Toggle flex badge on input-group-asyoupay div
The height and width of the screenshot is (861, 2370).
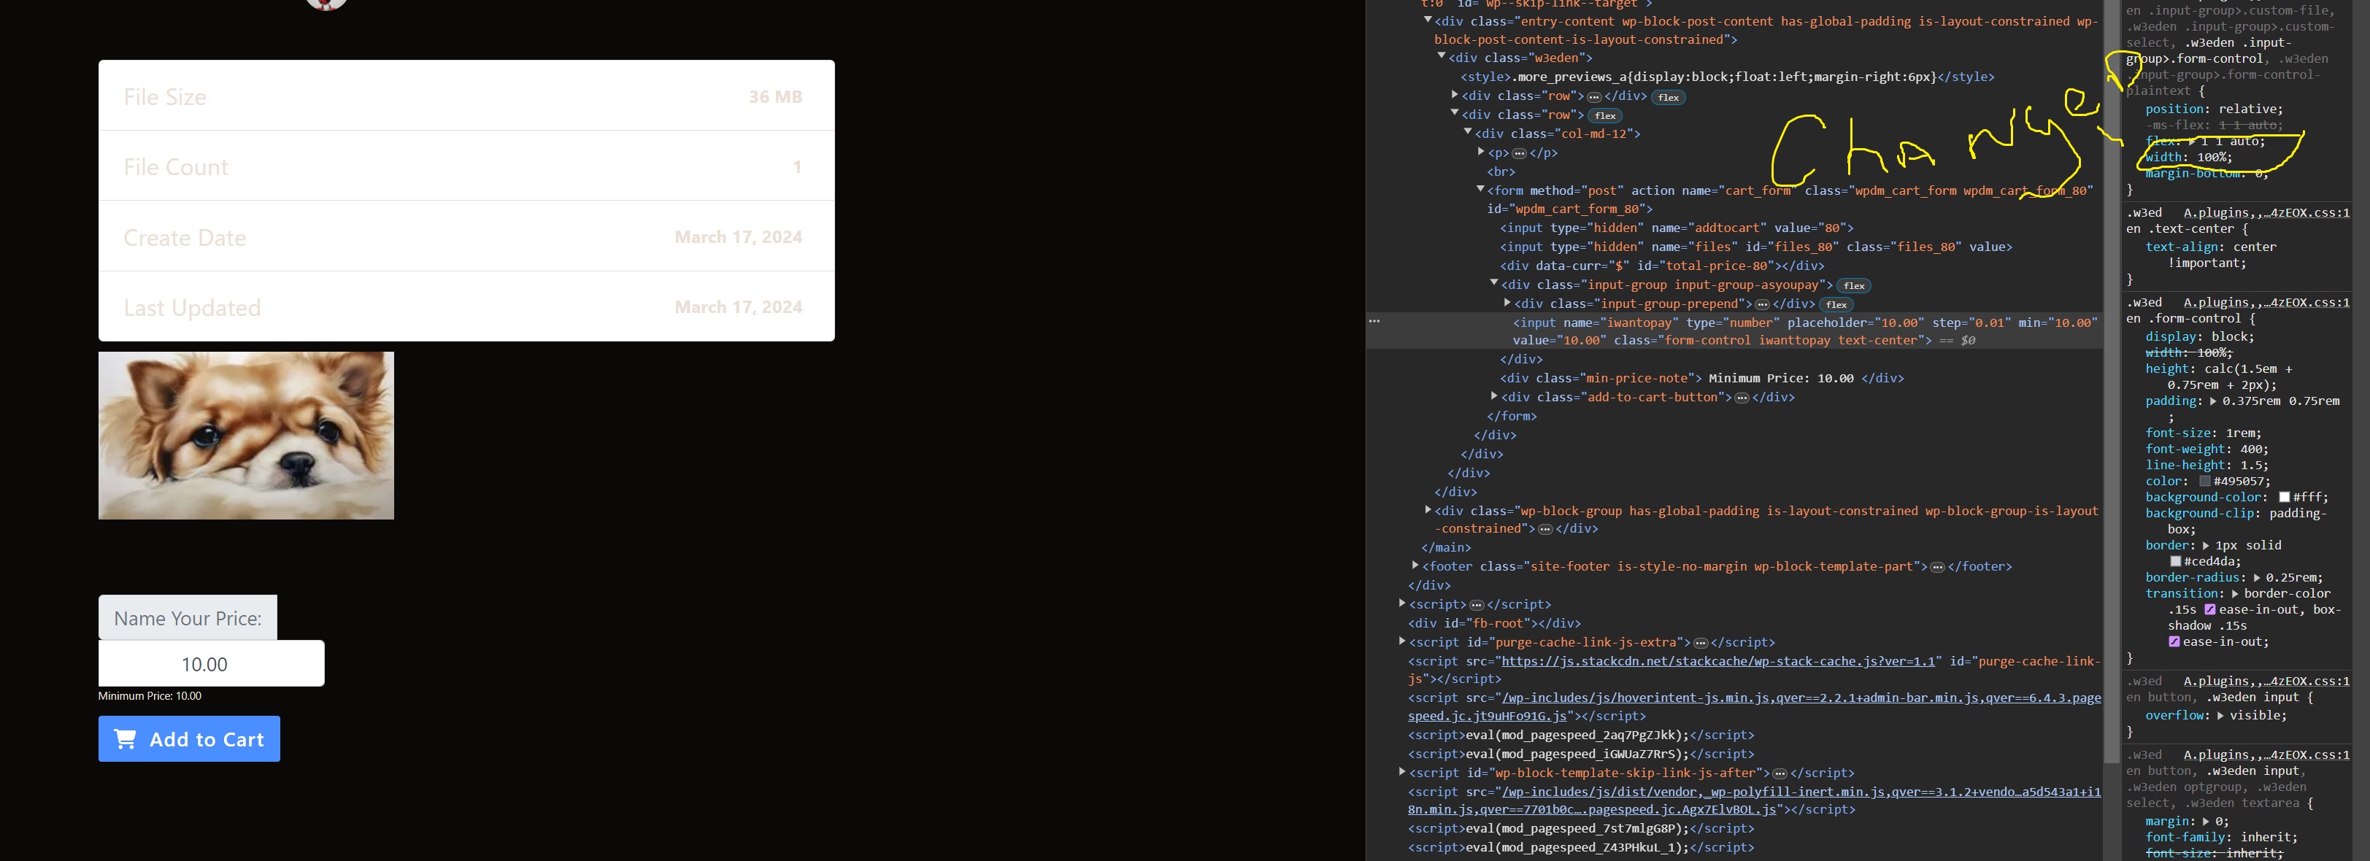1854,286
